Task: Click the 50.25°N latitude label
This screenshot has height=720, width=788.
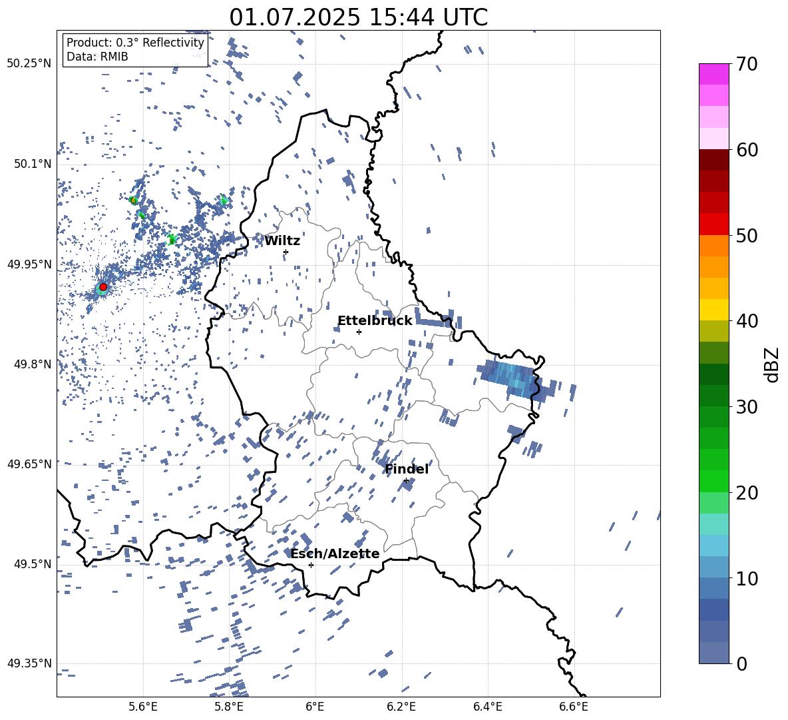Action: (x=29, y=64)
